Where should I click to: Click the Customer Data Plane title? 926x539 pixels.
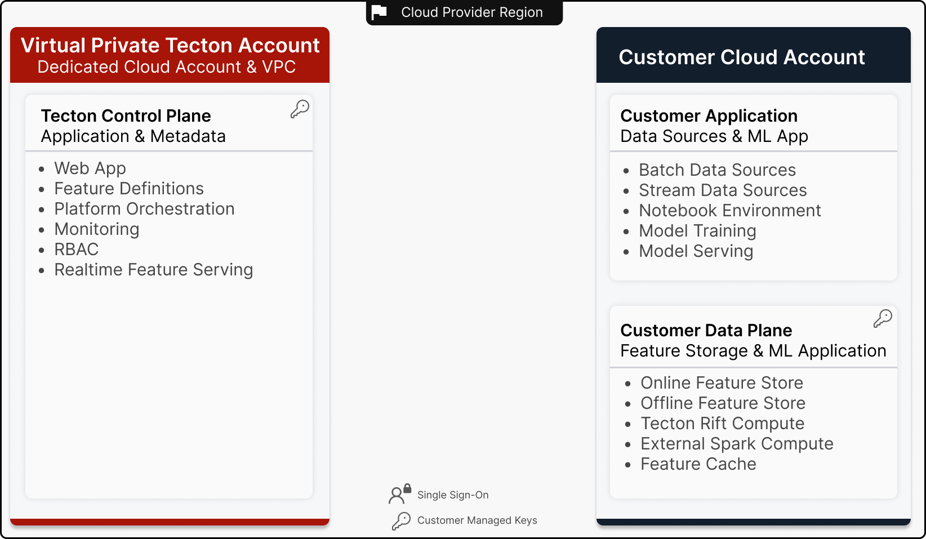[706, 330]
